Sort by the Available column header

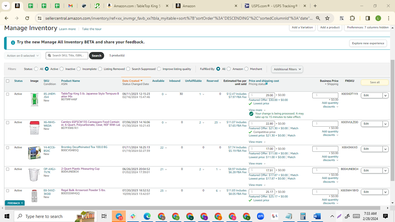(x=158, y=81)
